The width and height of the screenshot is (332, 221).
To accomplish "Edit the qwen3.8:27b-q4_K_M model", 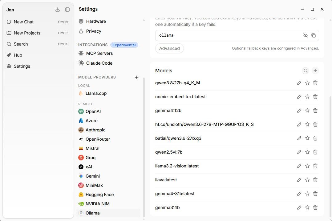I will (x=299, y=83).
